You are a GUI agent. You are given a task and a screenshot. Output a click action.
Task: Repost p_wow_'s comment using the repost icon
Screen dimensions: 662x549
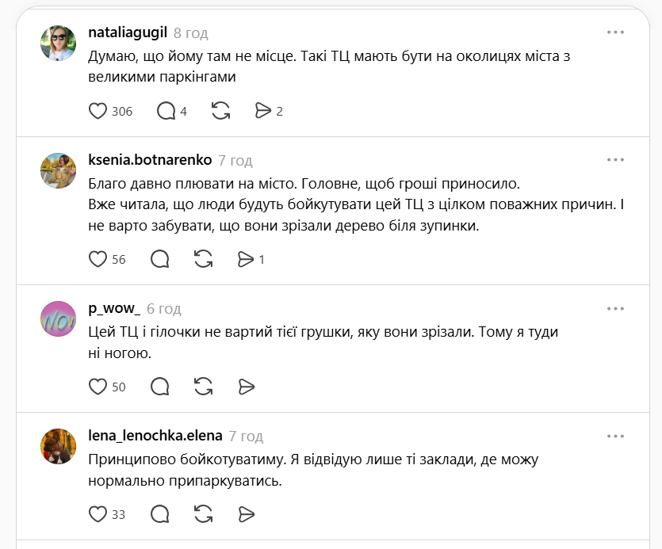[x=202, y=387]
